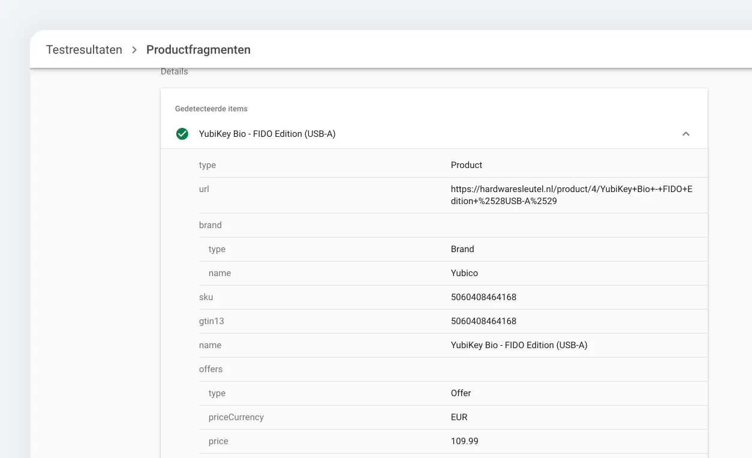Select the Yubico brand name value

pos(464,273)
